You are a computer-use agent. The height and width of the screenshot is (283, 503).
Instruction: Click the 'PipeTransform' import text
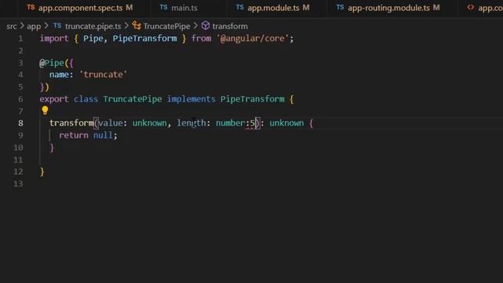point(145,39)
